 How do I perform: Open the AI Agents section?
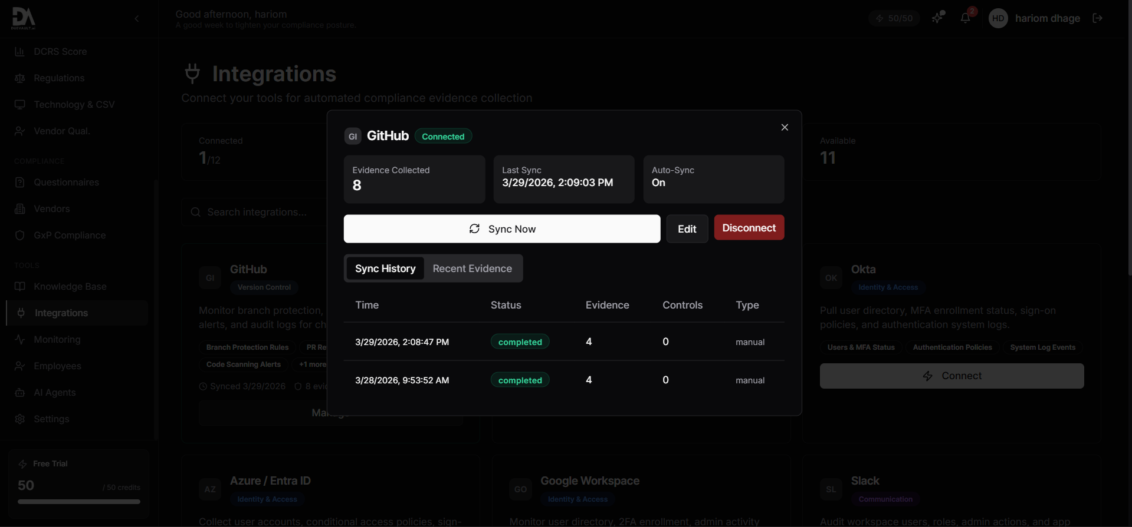pos(54,393)
